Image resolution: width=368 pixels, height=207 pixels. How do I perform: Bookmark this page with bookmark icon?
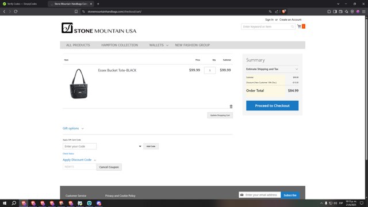point(76,11)
